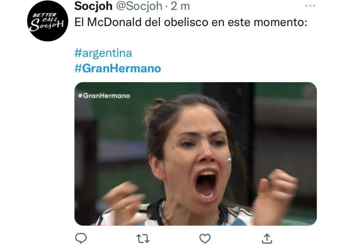The width and height of the screenshot is (344, 244).
Task: Open the 2 m timestamp link
Action: coord(180,6)
